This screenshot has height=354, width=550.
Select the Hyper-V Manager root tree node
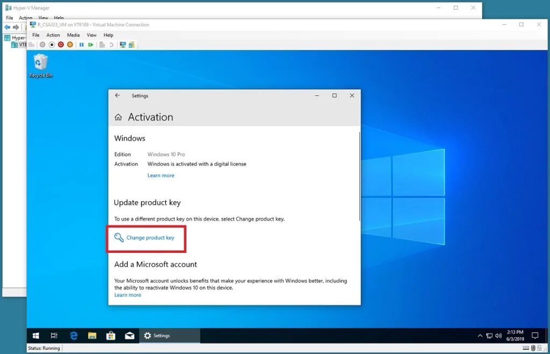(15, 38)
